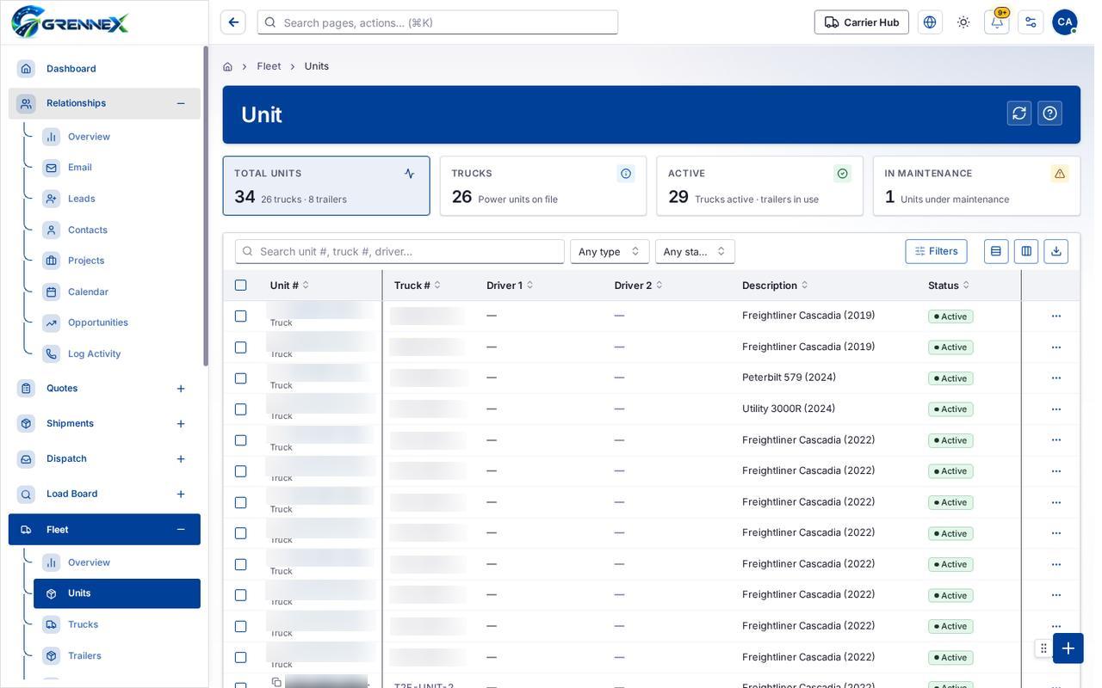Check the Peterbilt 579 (2024) row checkbox

pos(241,378)
